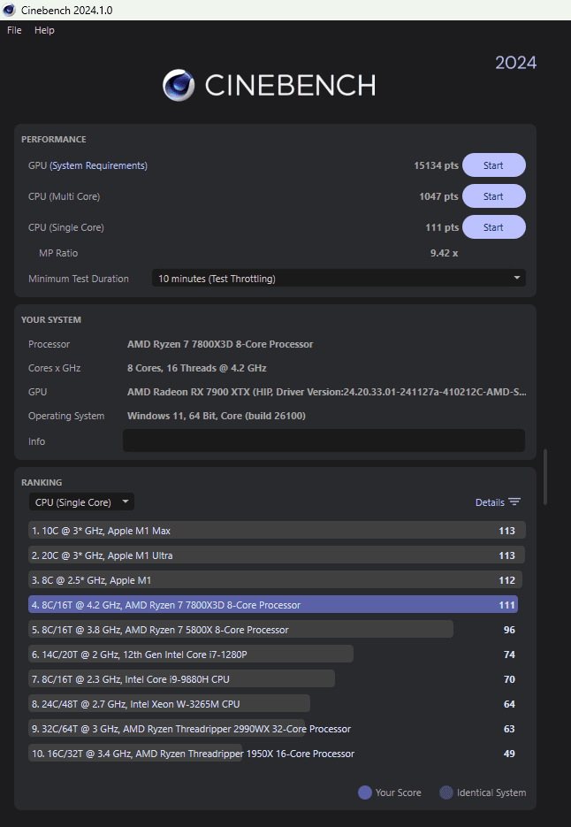Start the CPU Multi Core test
571x827 pixels.
(493, 196)
